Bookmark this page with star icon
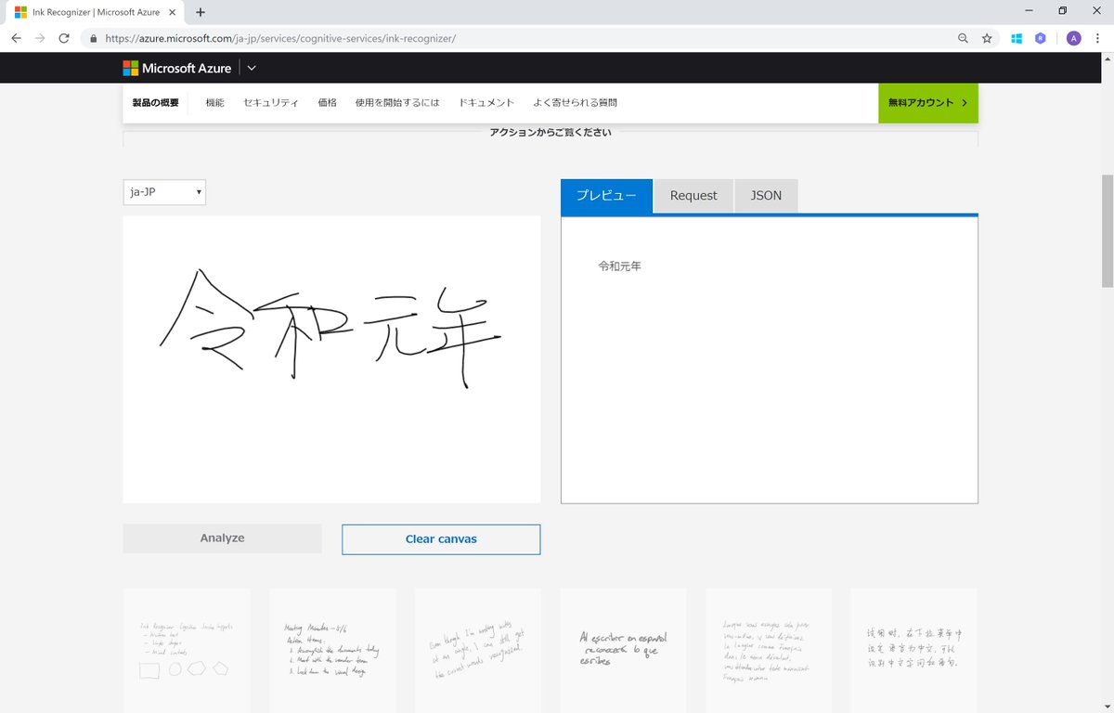The width and height of the screenshot is (1114, 713). [987, 38]
